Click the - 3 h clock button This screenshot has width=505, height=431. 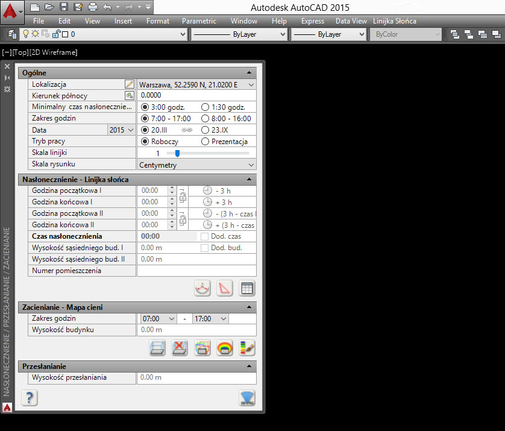pyautogui.click(x=207, y=190)
